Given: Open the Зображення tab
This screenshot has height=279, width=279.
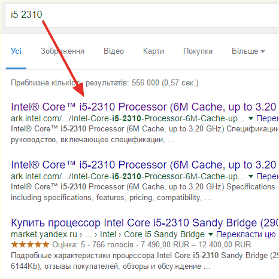Looking at the screenshot, I should [62, 51].
